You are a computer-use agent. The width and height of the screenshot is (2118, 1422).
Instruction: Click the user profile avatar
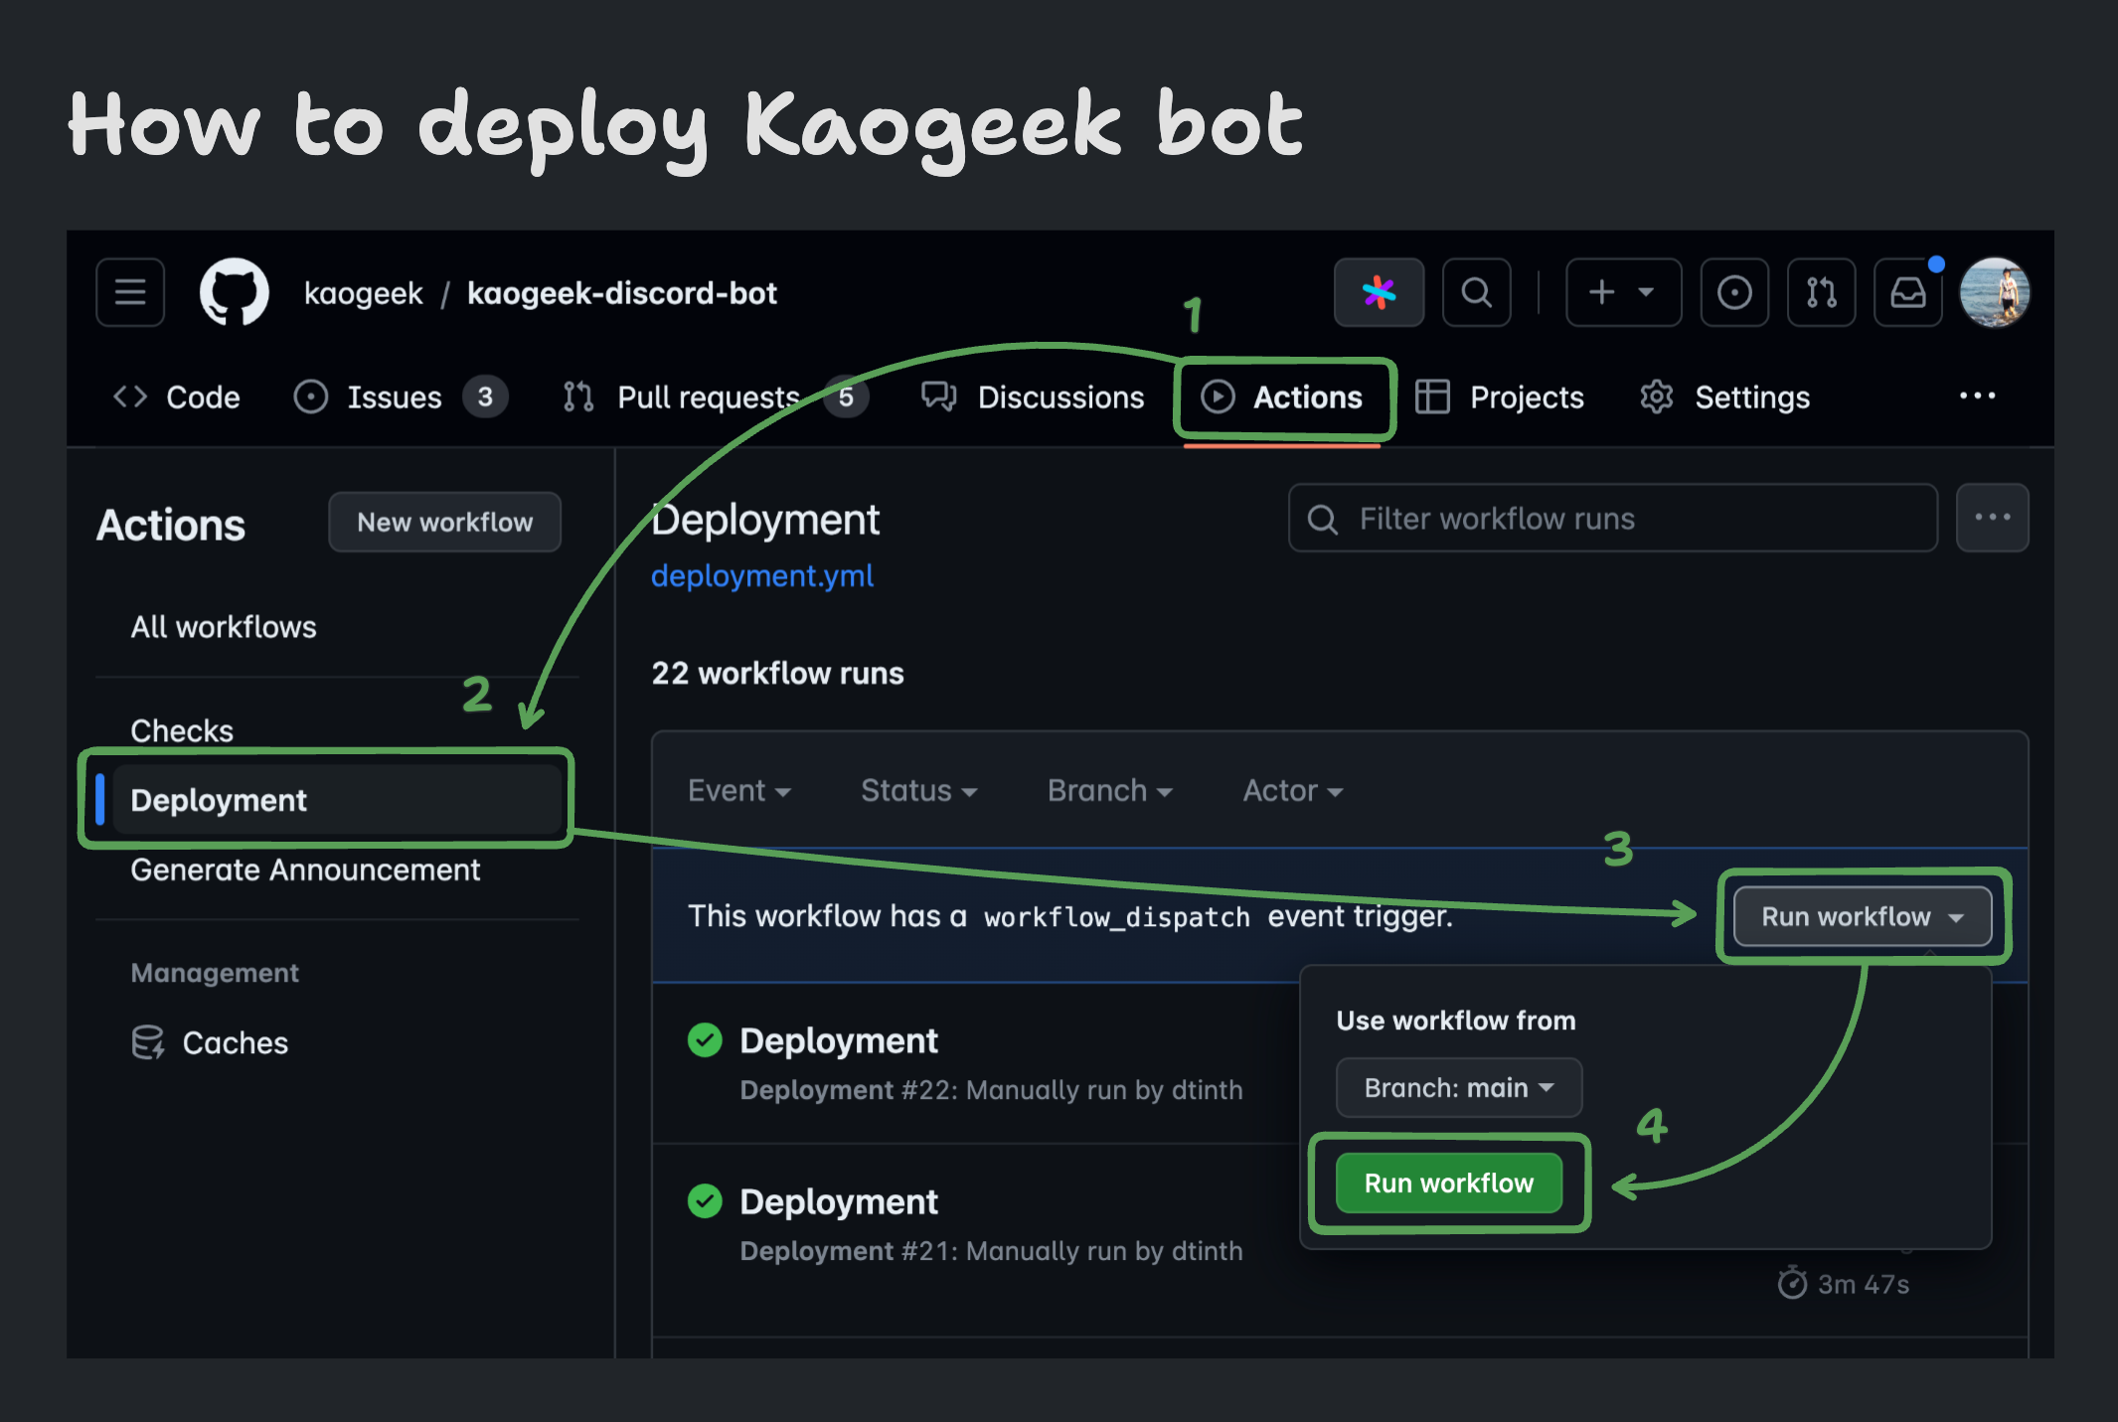tap(1994, 292)
